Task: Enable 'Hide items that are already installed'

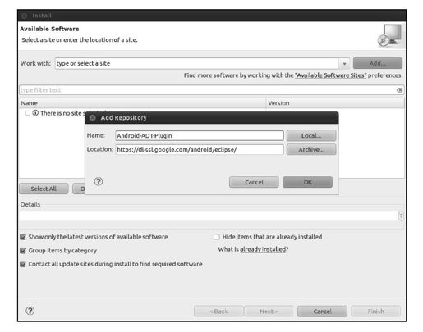Action: (216, 237)
